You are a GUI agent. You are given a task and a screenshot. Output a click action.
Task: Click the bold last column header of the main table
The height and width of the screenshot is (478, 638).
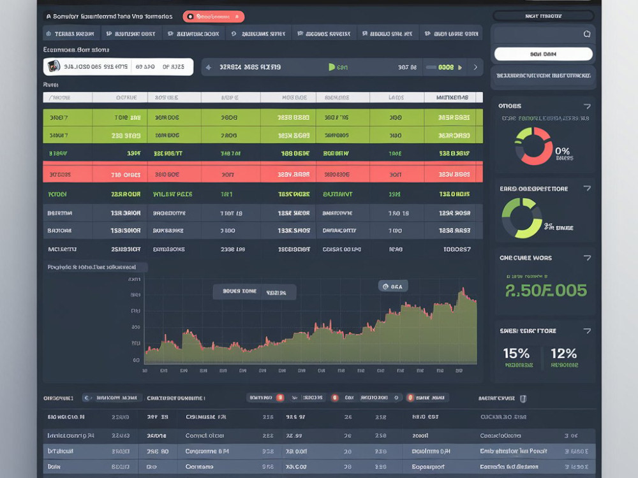point(453,98)
